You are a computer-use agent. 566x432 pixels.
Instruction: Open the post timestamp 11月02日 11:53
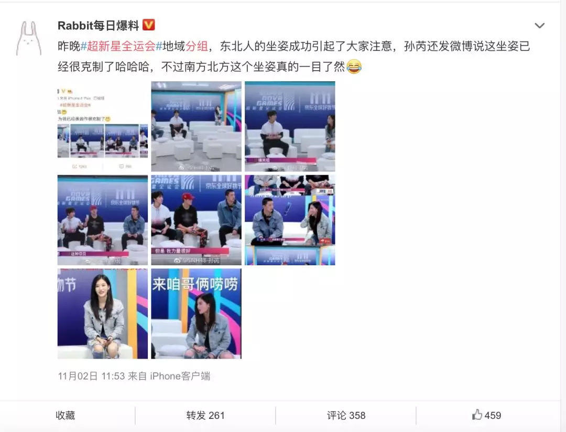91,376
